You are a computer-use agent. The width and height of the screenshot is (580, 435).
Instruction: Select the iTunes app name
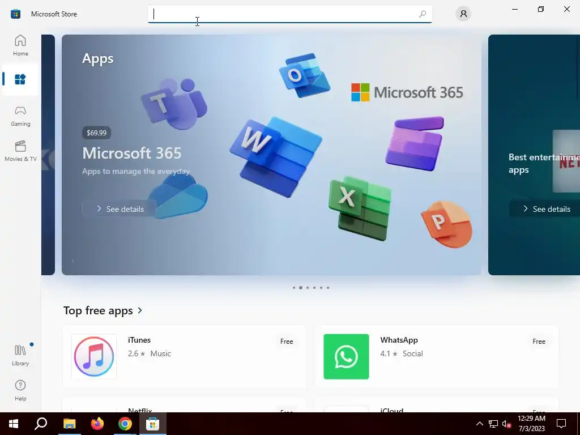[139, 340]
